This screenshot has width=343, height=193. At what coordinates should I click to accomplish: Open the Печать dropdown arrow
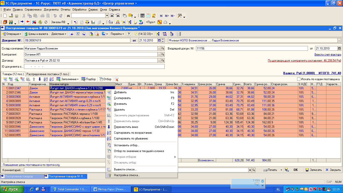click(281, 170)
